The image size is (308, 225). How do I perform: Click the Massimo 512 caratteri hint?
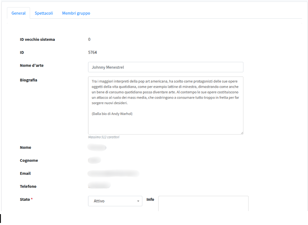[104, 137]
